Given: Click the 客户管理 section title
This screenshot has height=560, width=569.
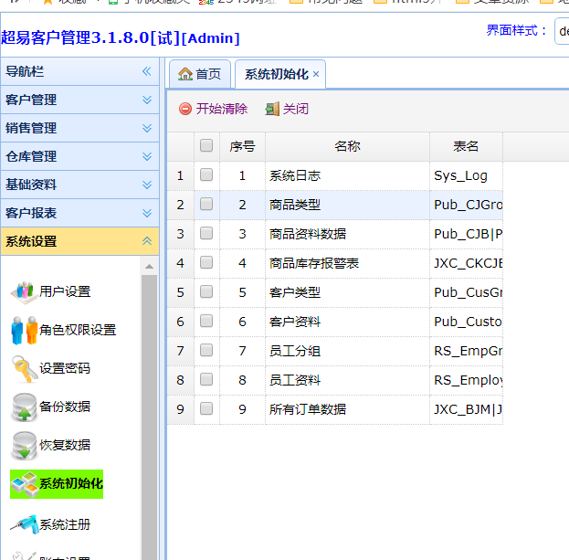Looking at the screenshot, I should [x=31, y=100].
